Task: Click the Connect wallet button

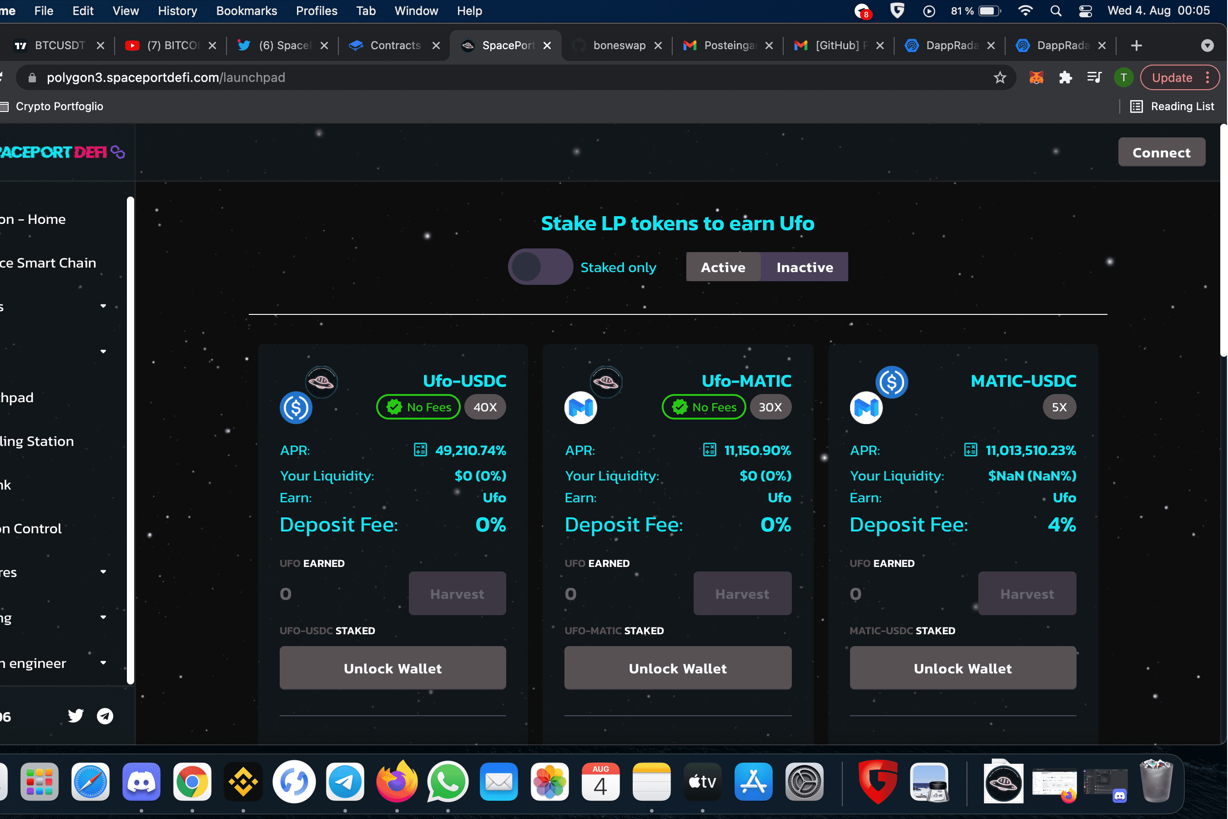Action: point(1161,152)
